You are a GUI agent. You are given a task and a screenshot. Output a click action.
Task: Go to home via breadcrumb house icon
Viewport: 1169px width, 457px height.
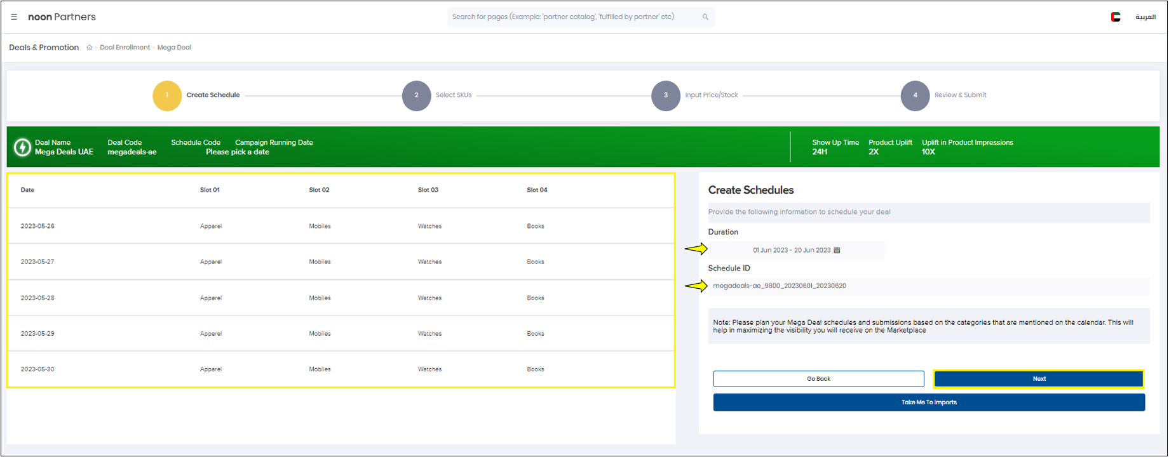90,48
